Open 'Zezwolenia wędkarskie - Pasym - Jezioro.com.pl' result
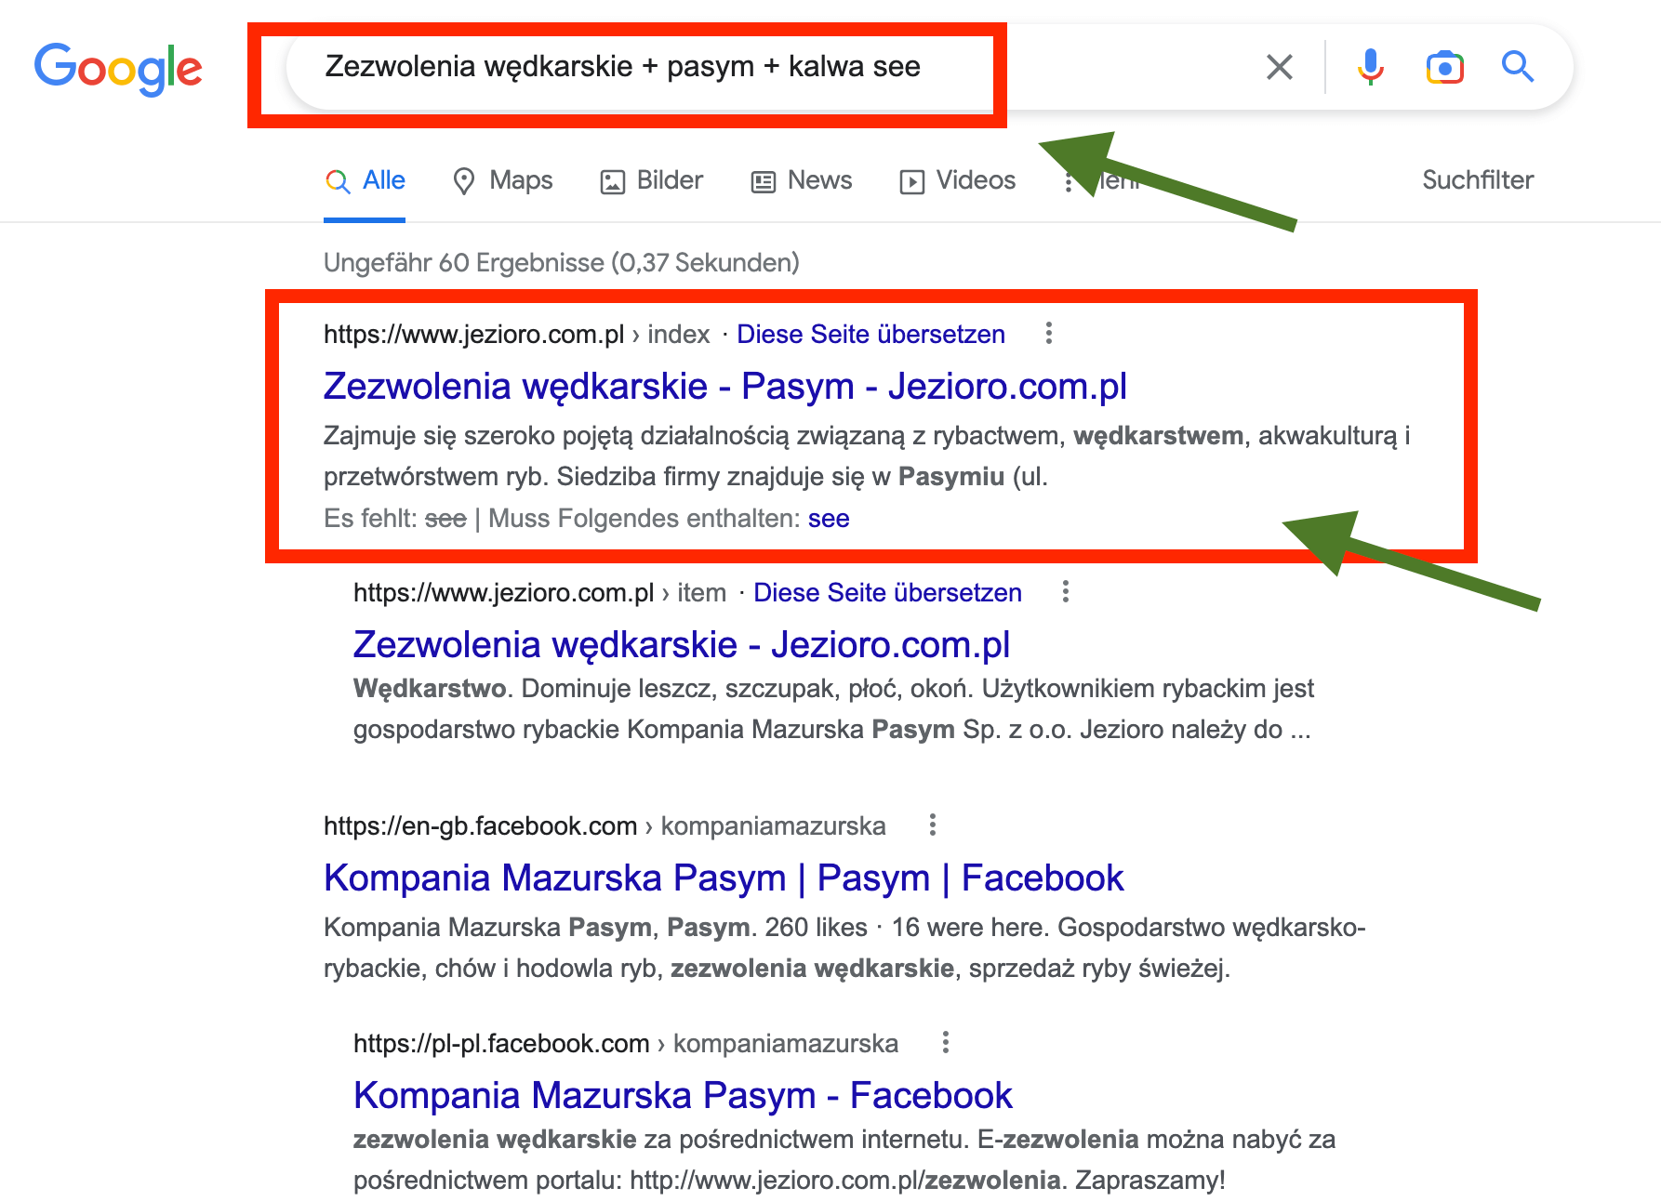 (x=725, y=387)
